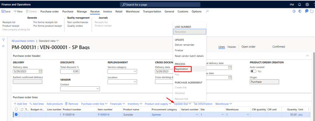Open Pro forma product receipt
Image resolution: width=315 pixels, height=121 pixels.
click(48, 26)
